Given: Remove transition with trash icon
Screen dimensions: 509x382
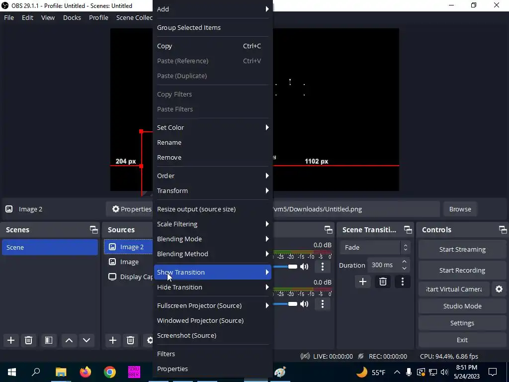Looking at the screenshot, I should [x=383, y=282].
